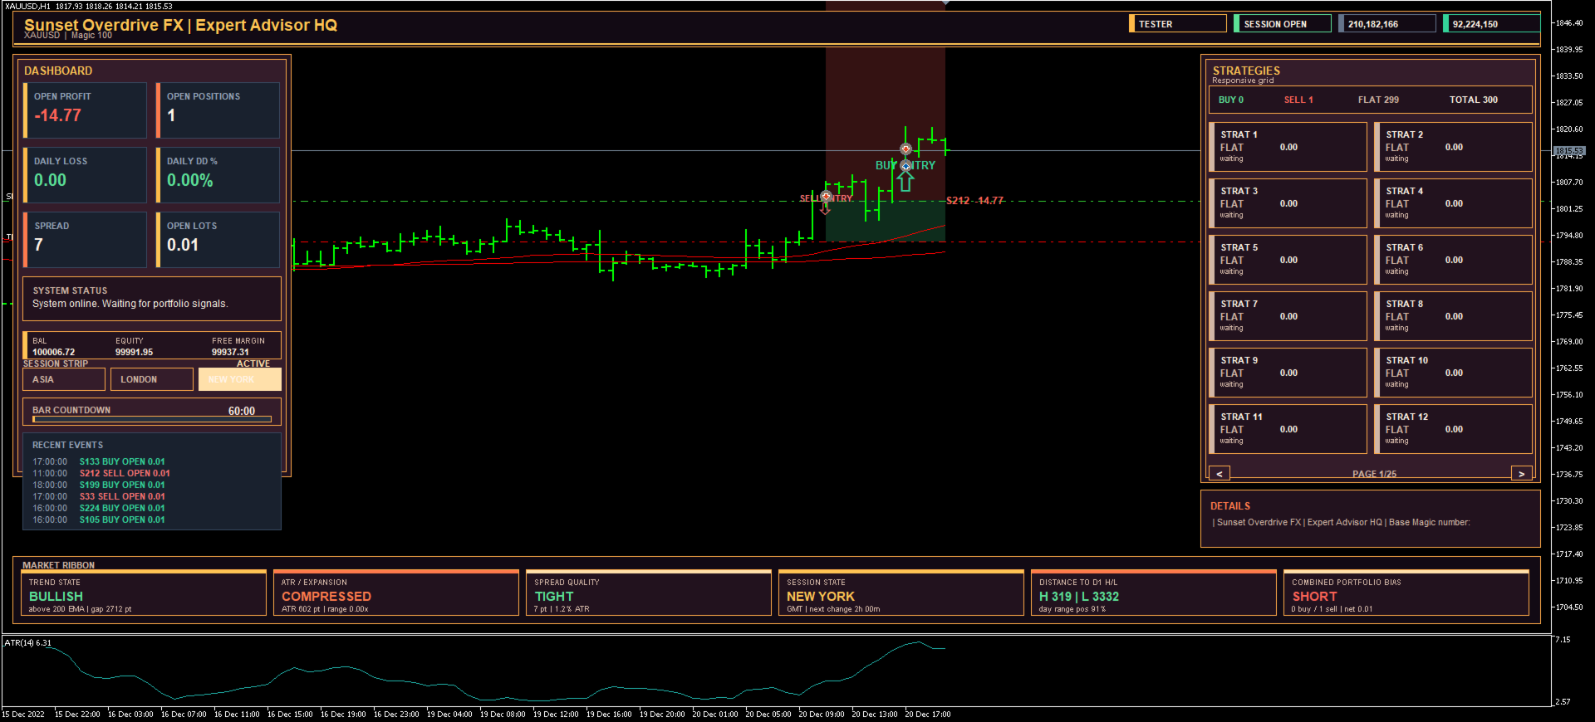This screenshot has height=722, width=1595.
Task: Open the STRAT 1 card
Action: click(1288, 147)
